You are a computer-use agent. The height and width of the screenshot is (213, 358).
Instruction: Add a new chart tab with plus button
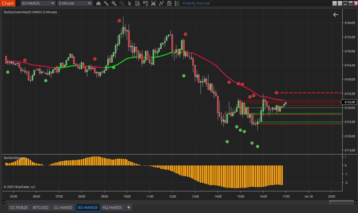(128, 207)
